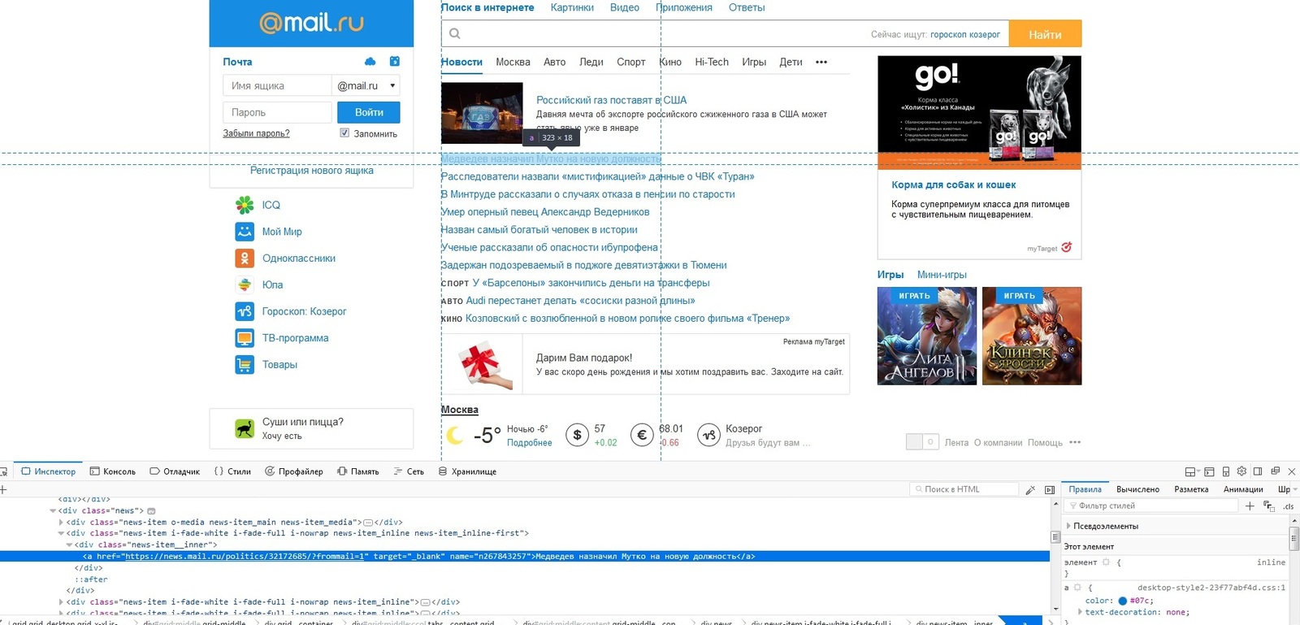Toggle responsive design mode icon
1300x625 pixels.
click(x=1226, y=471)
